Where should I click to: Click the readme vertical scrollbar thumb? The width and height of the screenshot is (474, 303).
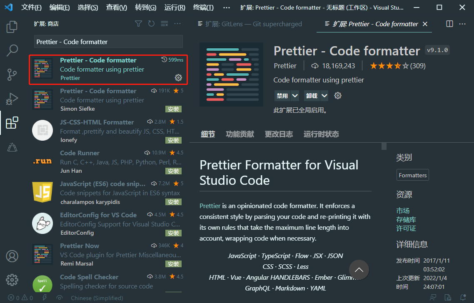[384, 146]
